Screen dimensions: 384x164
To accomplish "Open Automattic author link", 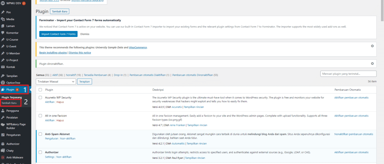I will coord(178,143).
